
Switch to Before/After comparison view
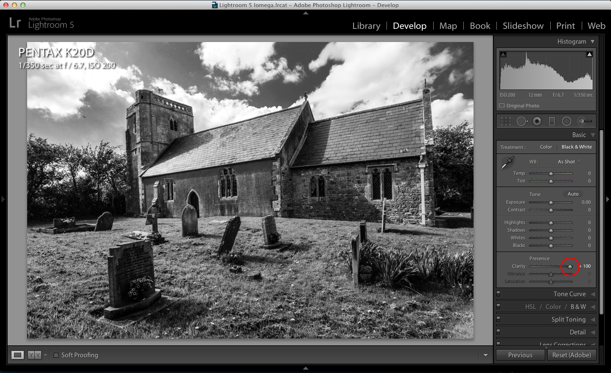pos(34,355)
